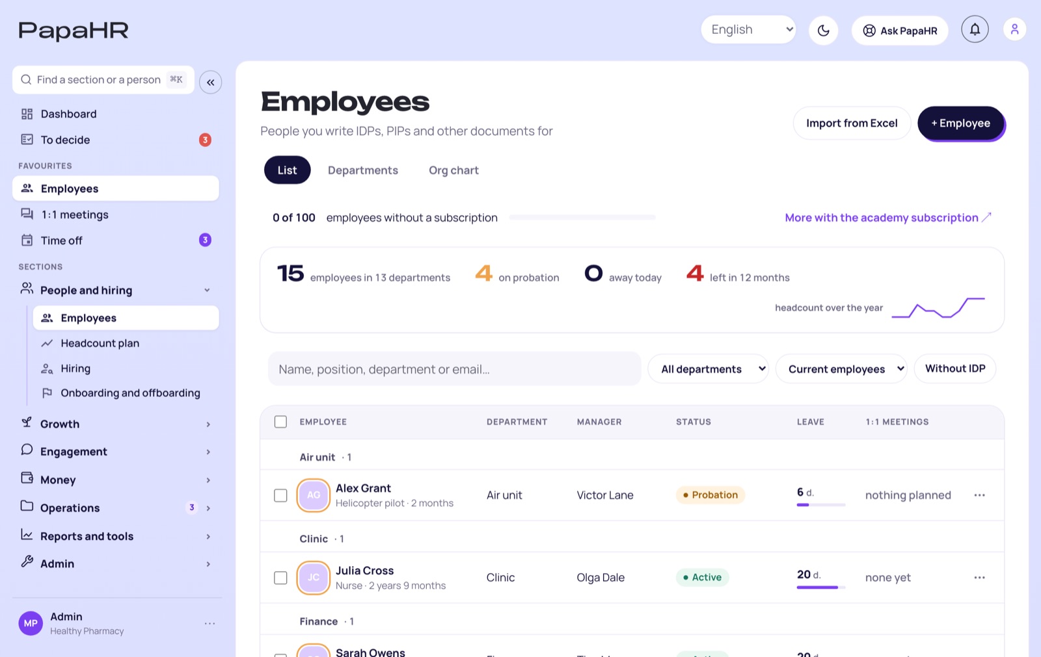Open row menu for Alex Grant
This screenshot has width=1041, height=657.
pos(979,495)
